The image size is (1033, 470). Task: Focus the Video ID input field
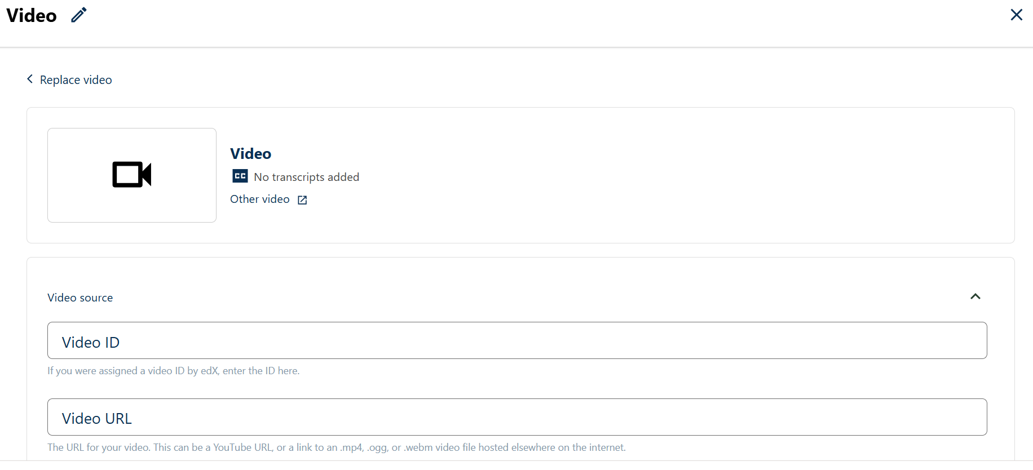click(517, 340)
